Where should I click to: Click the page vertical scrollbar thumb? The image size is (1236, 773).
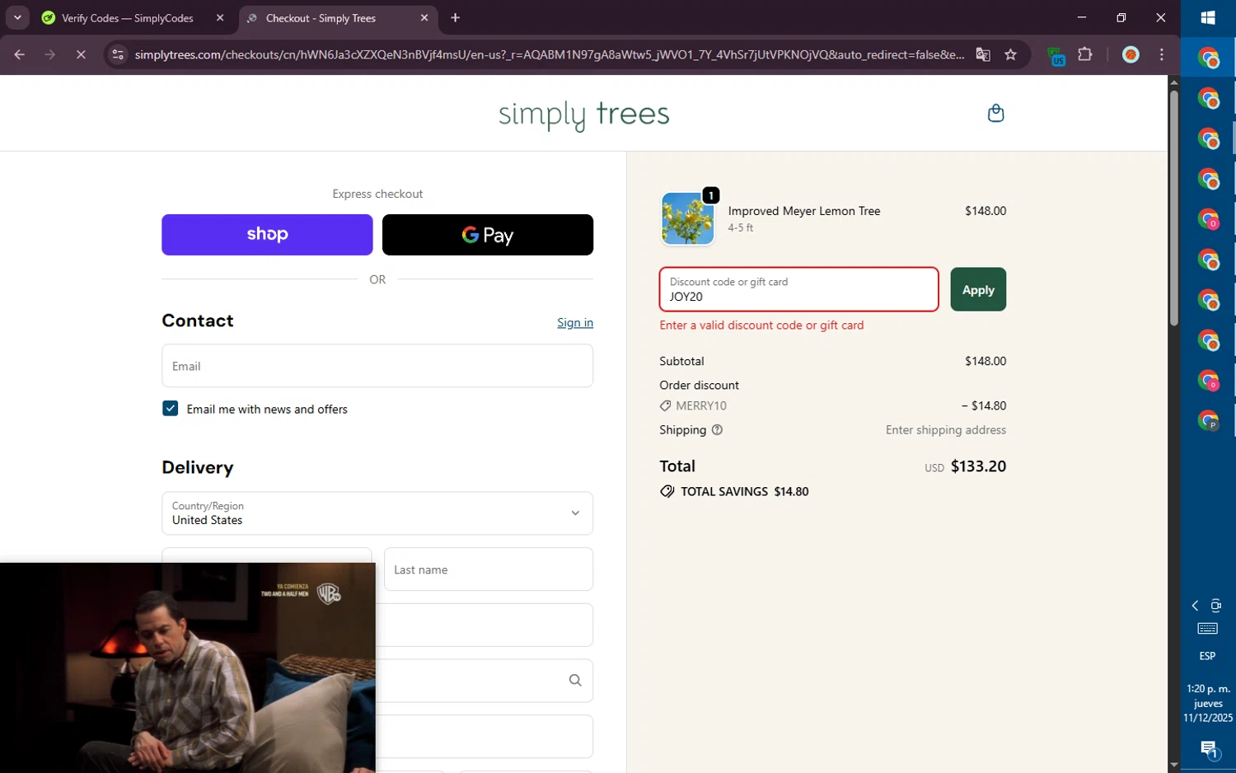(1174, 208)
